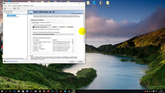Click the taskbar clock
The width and height of the screenshot is (165, 93).
[x=161, y=91]
